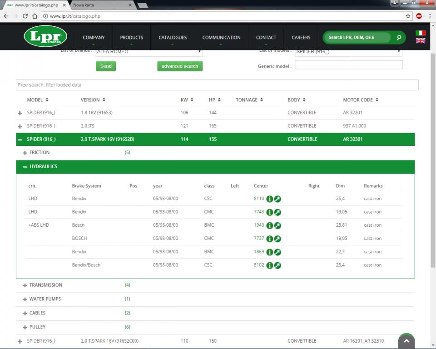Expand the TRANSMISSION category
436x349 pixels.
(x=25, y=285)
